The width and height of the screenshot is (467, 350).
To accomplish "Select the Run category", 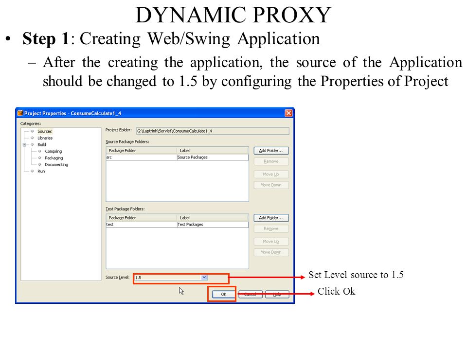I will pyautogui.click(x=41, y=171).
